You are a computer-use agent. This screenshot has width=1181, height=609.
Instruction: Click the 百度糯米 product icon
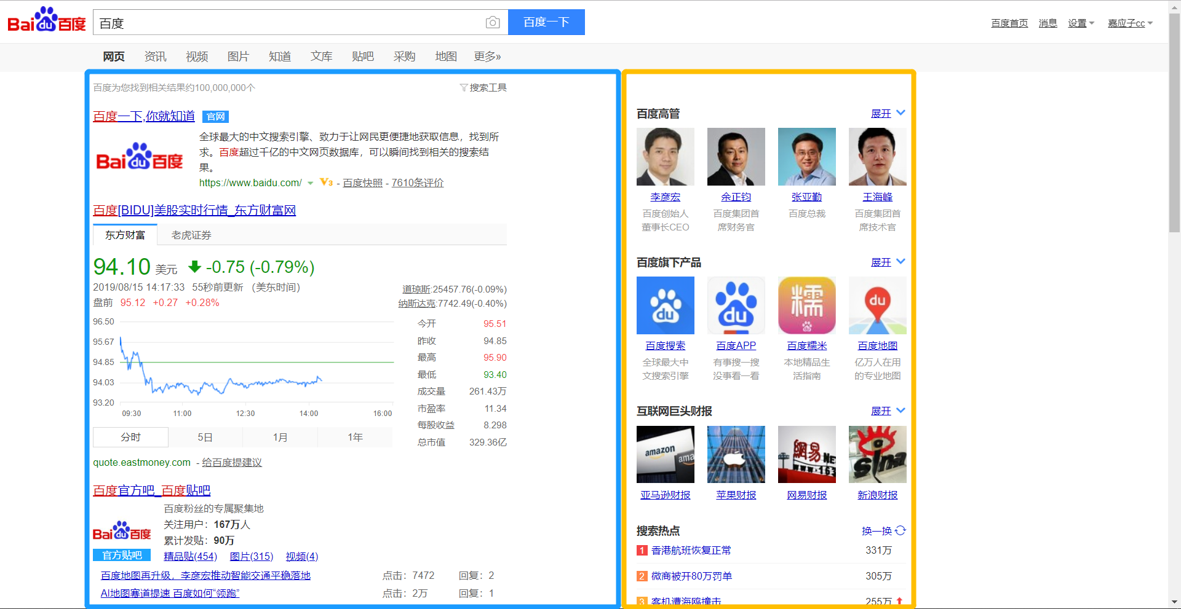pos(806,305)
